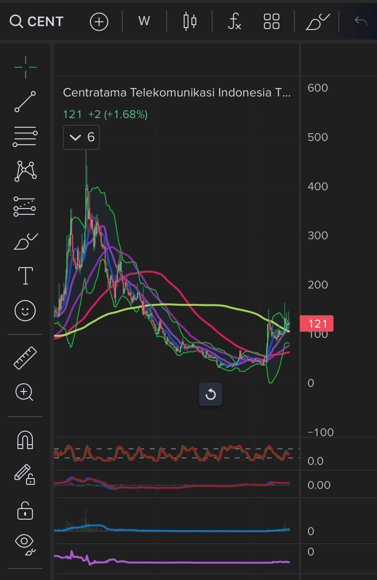Toggle lock all drawings padlock
The image size is (377, 580).
(25, 511)
